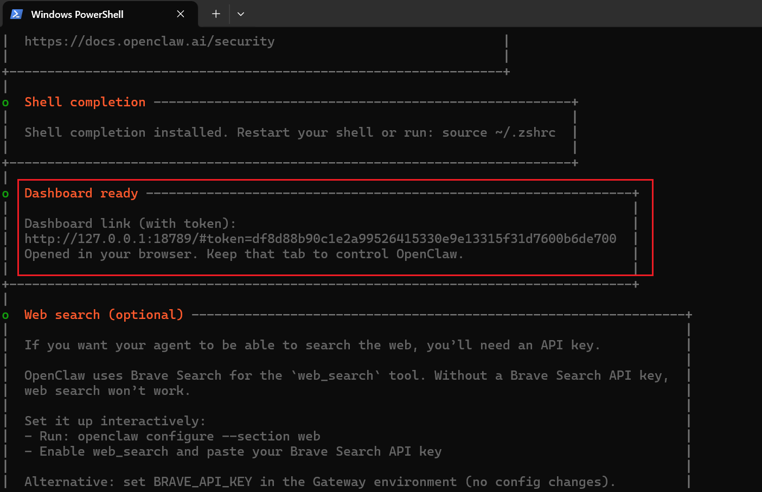The height and width of the screenshot is (492, 762).
Task: Select the Windows PowerShell tab title
Action: point(77,15)
